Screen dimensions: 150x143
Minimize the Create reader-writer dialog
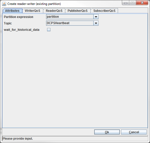click(x=126, y=3)
